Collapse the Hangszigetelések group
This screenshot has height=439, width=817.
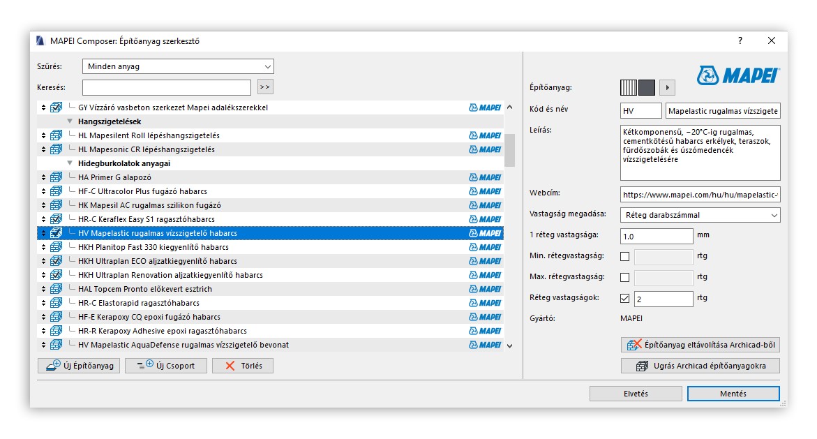pos(70,121)
